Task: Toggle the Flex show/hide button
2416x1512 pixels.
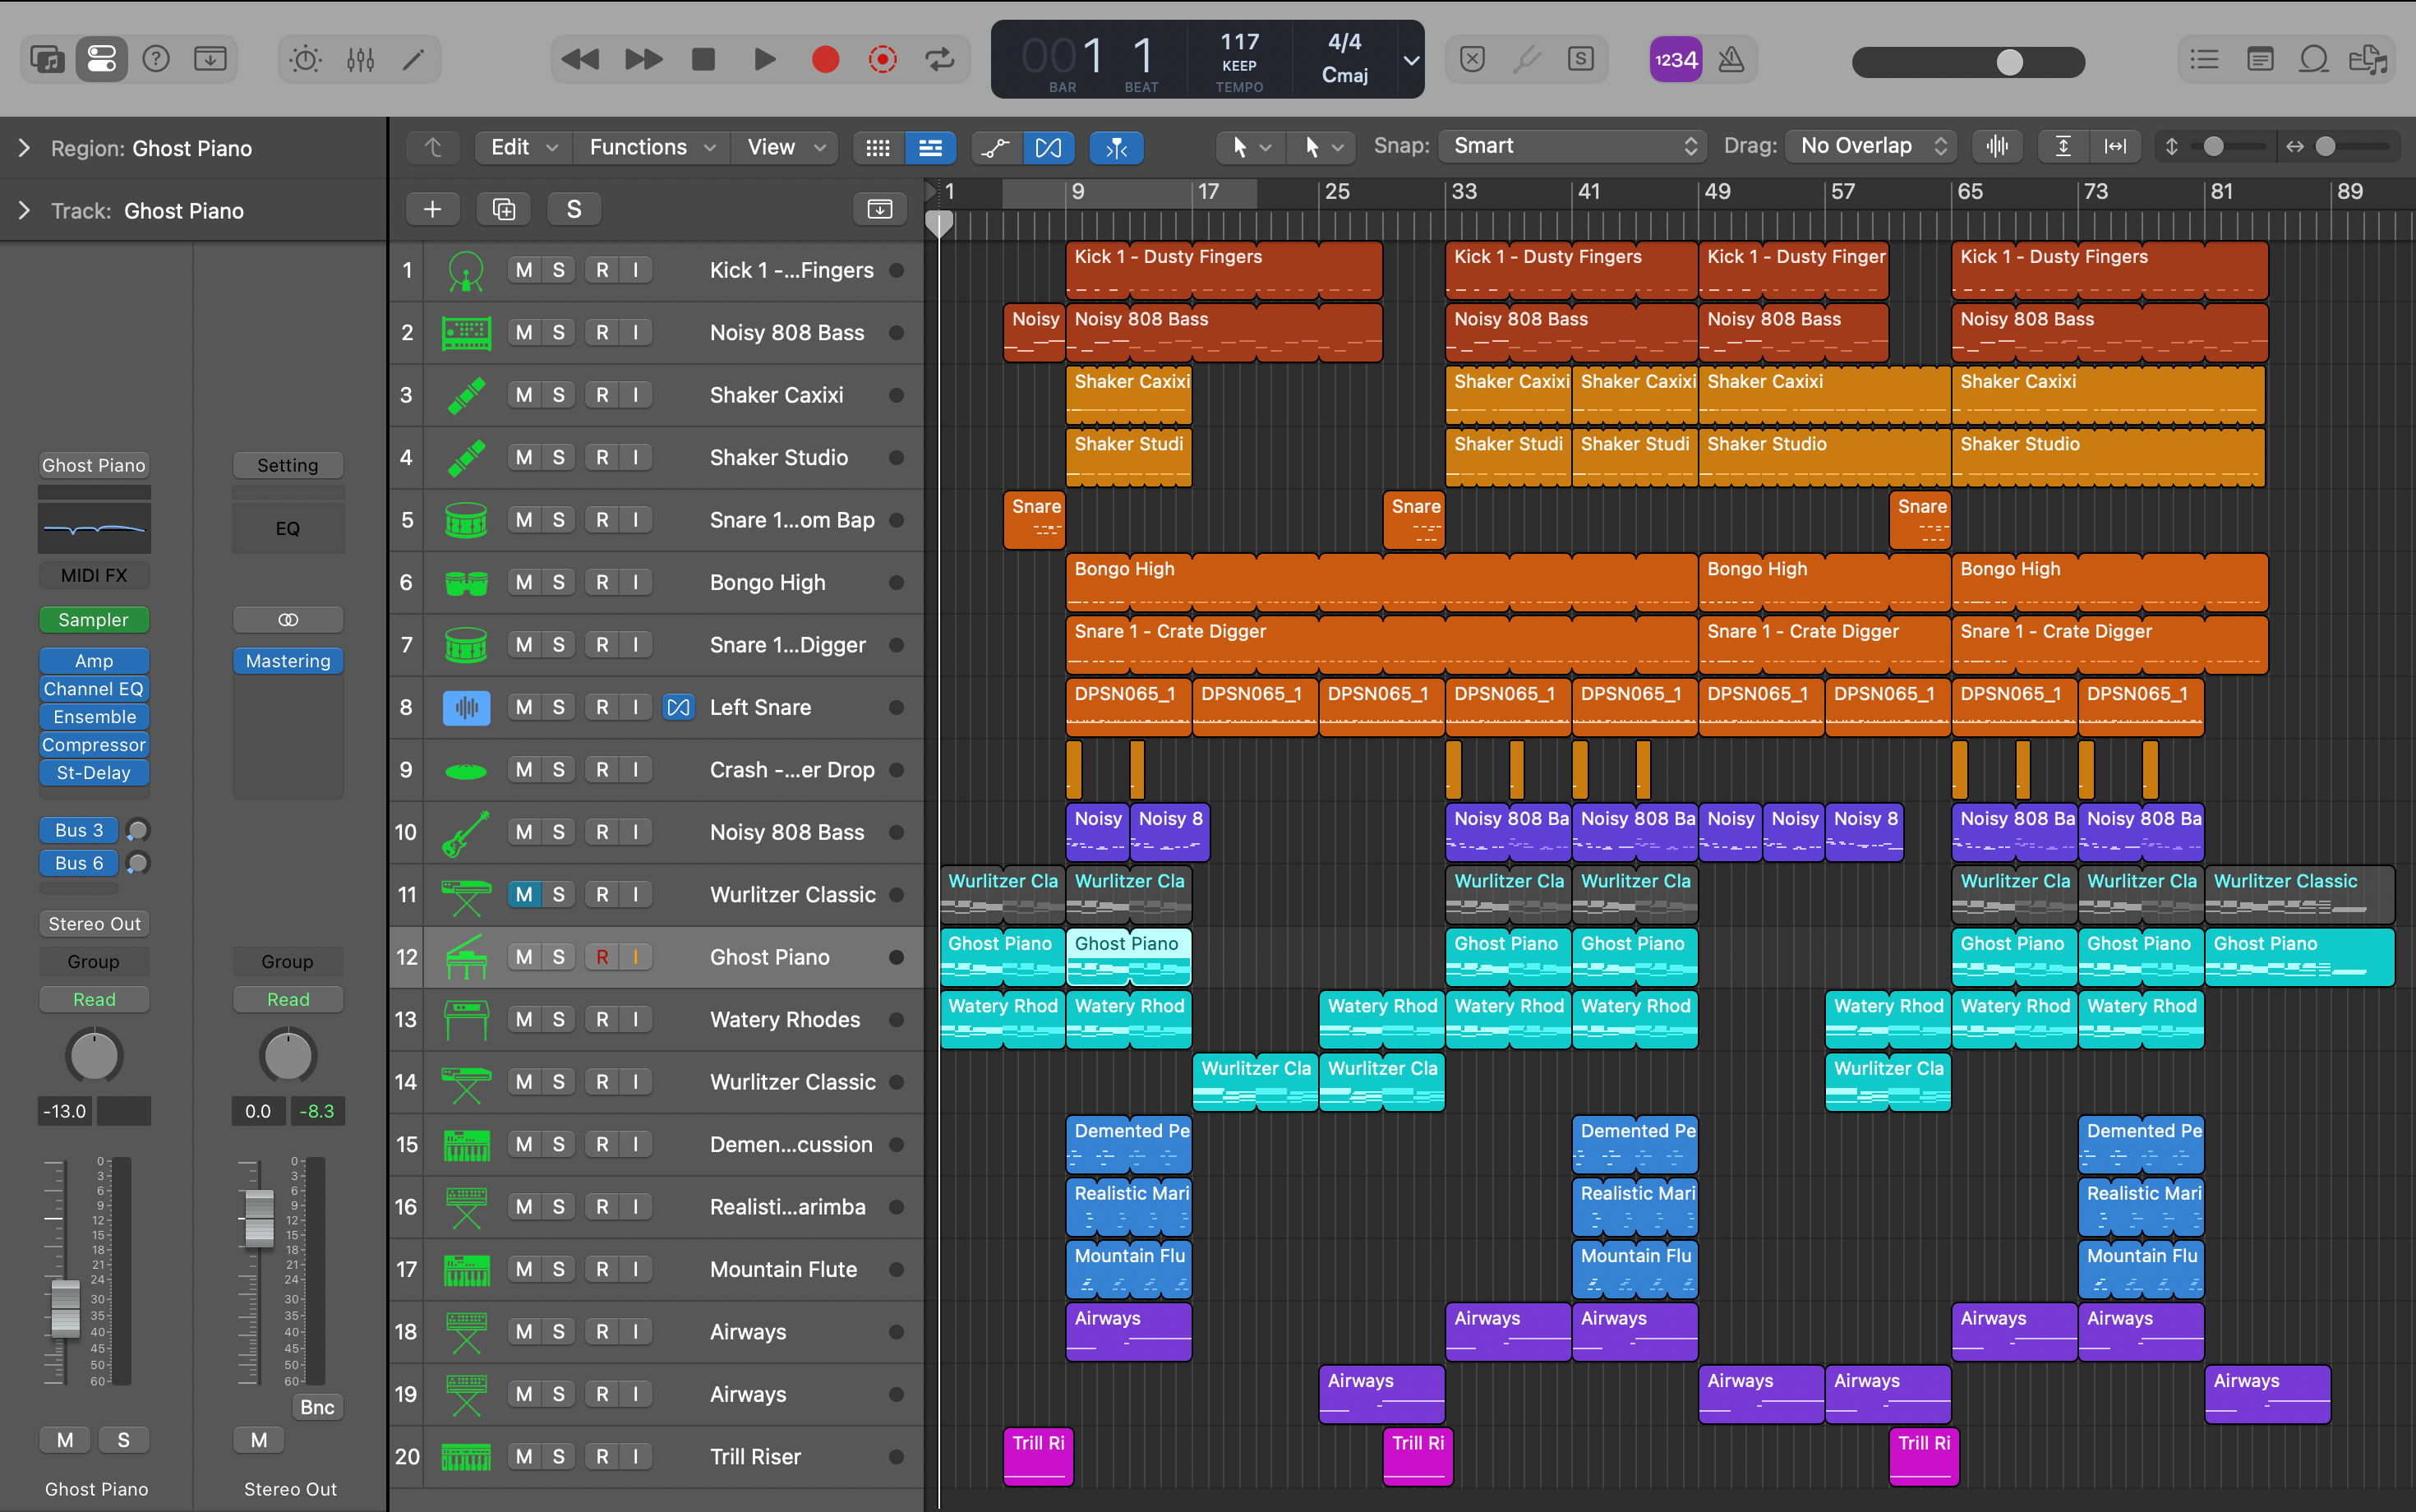Action: point(1048,148)
